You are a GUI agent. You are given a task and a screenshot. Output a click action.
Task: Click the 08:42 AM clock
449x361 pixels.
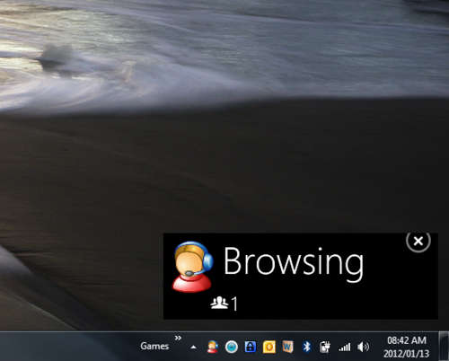tap(407, 340)
